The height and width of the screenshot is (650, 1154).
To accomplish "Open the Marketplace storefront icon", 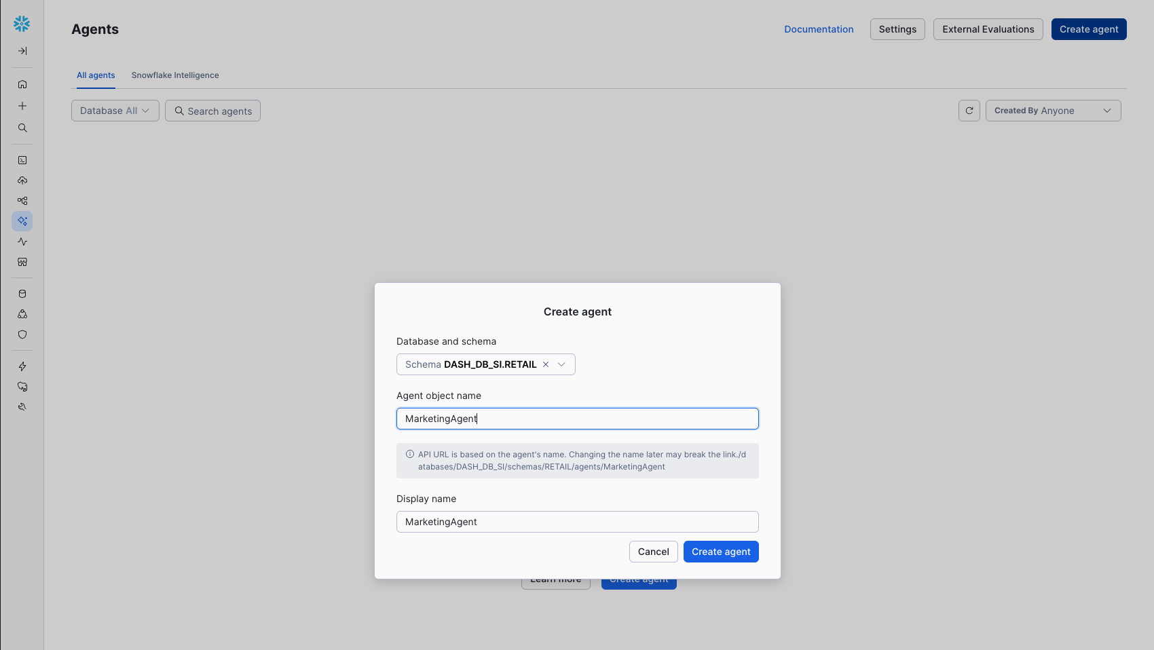I will pos(22,262).
